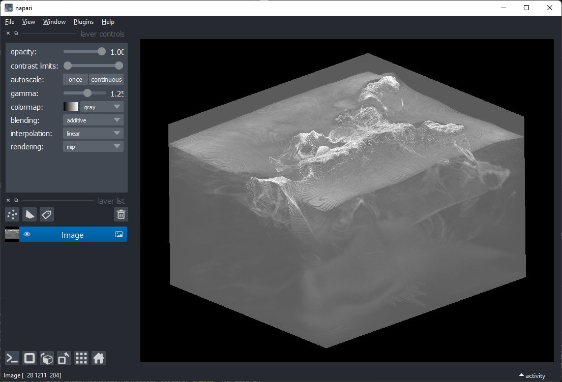Viewport: 562px width, 382px height.
Task: Close the layer list panel
Action: click(x=8, y=200)
